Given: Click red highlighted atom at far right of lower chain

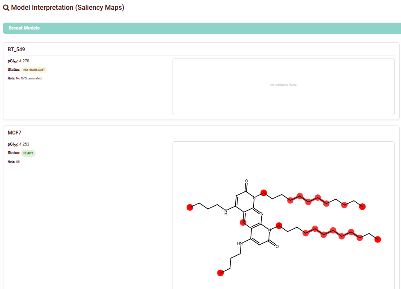Looking at the screenshot, I should pos(378,239).
